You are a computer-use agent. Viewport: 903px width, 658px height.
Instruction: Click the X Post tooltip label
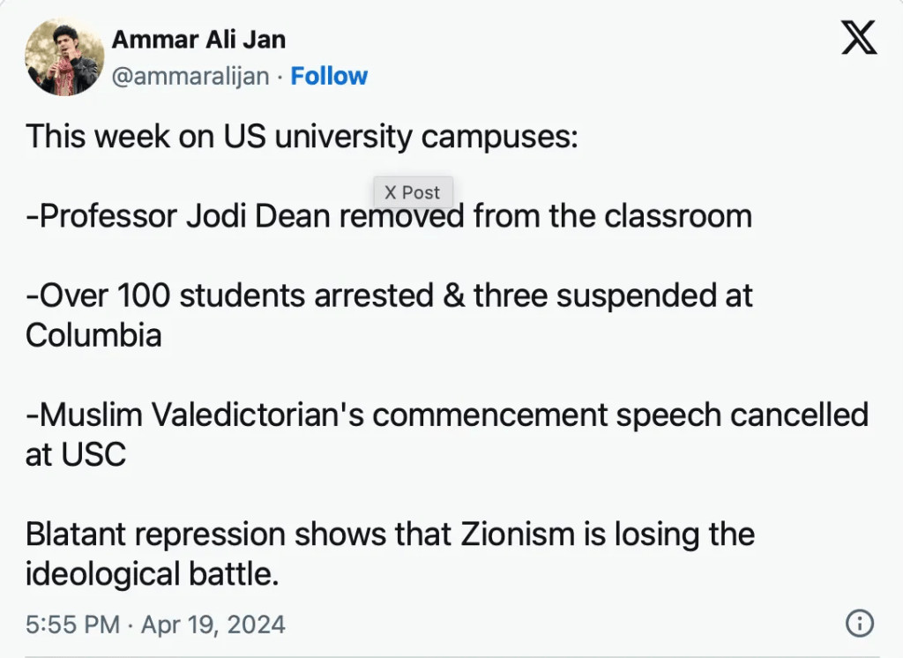412,192
